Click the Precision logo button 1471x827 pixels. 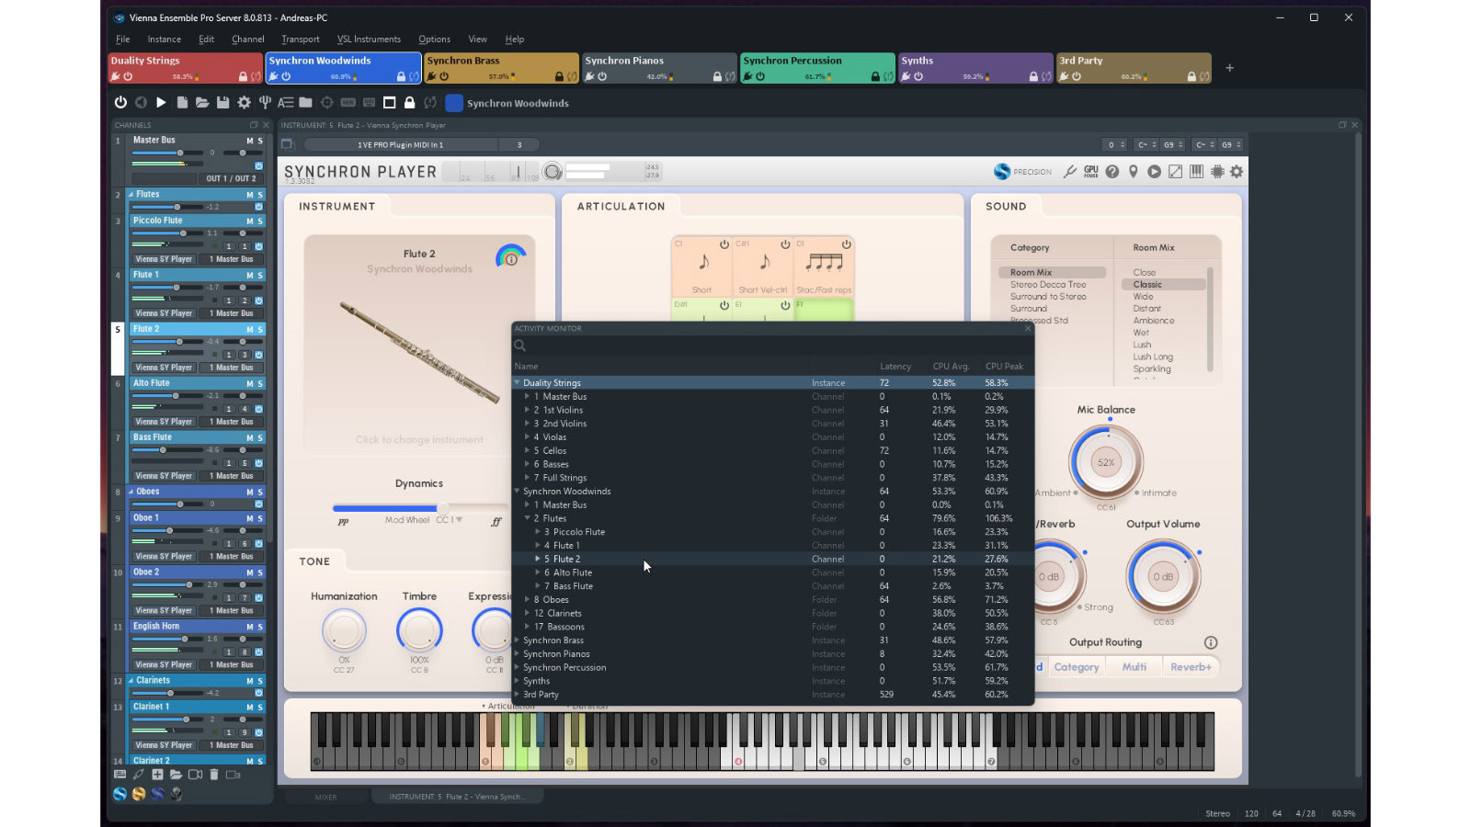tap(1022, 172)
